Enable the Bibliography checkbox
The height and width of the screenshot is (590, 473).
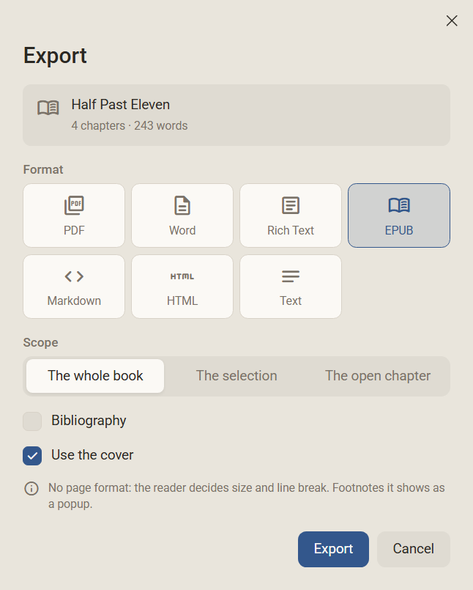point(32,421)
